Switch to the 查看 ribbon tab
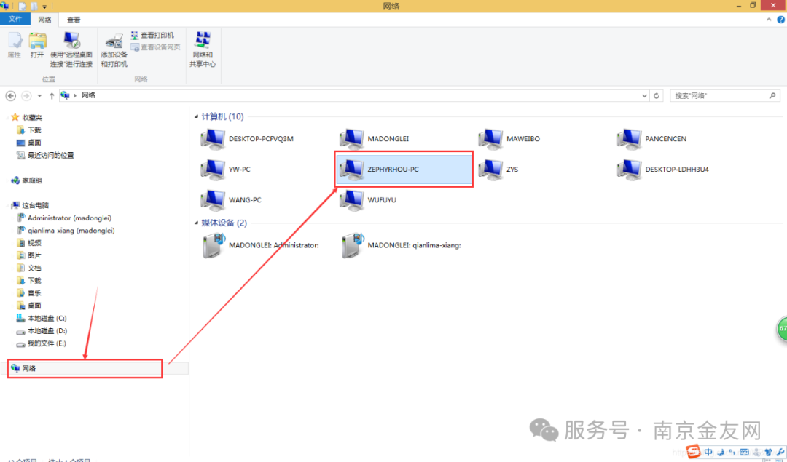This screenshot has height=462, width=787. [x=74, y=20]
